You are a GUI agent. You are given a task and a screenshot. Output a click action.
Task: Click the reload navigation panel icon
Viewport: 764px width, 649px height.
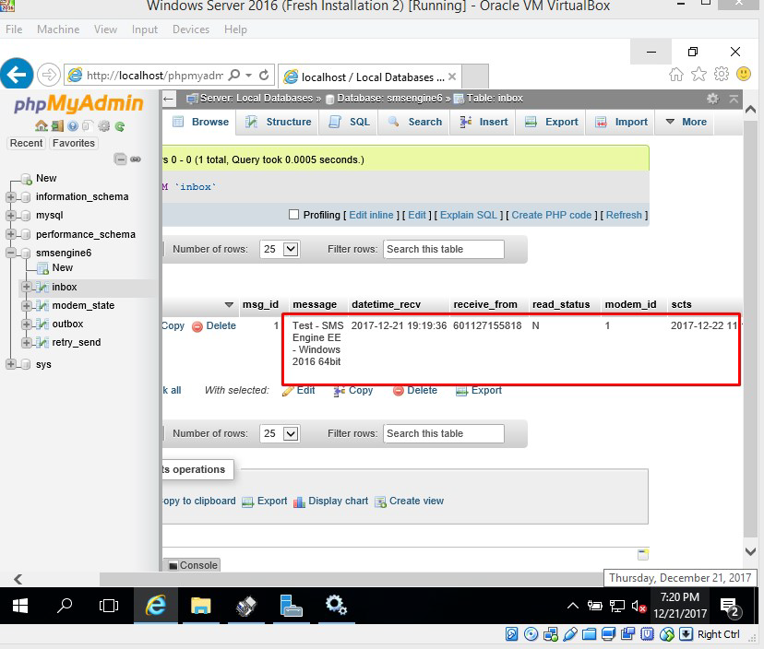pos(119,126)
